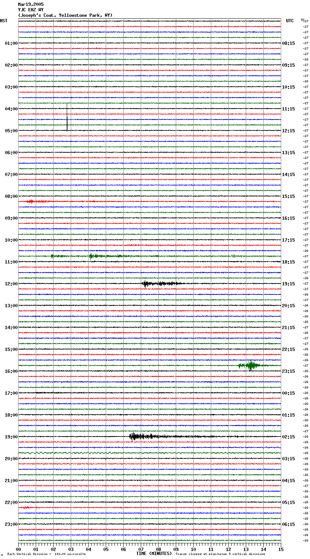The image size is (310, 559).
Task: Click the 23:15 UTC time label
Action: point(288,371)
